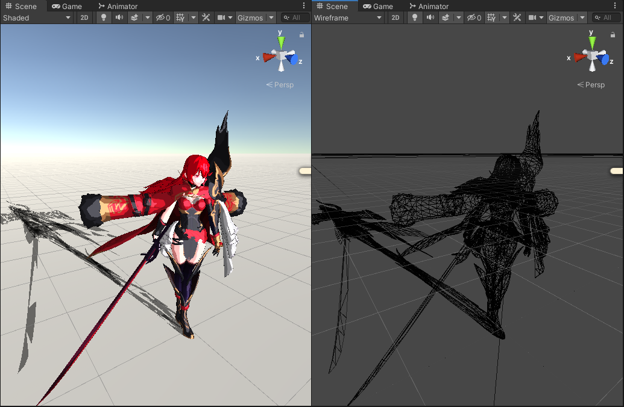The width and height of the screenshot is (624, 407).
Task: Click search field in Wireframe scene toolbar
Action: coord(606,17)
